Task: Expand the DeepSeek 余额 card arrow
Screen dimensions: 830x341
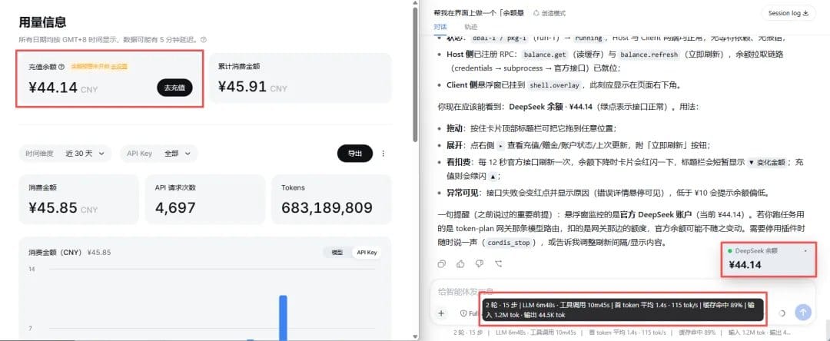Action: click(x=805, y=250)
